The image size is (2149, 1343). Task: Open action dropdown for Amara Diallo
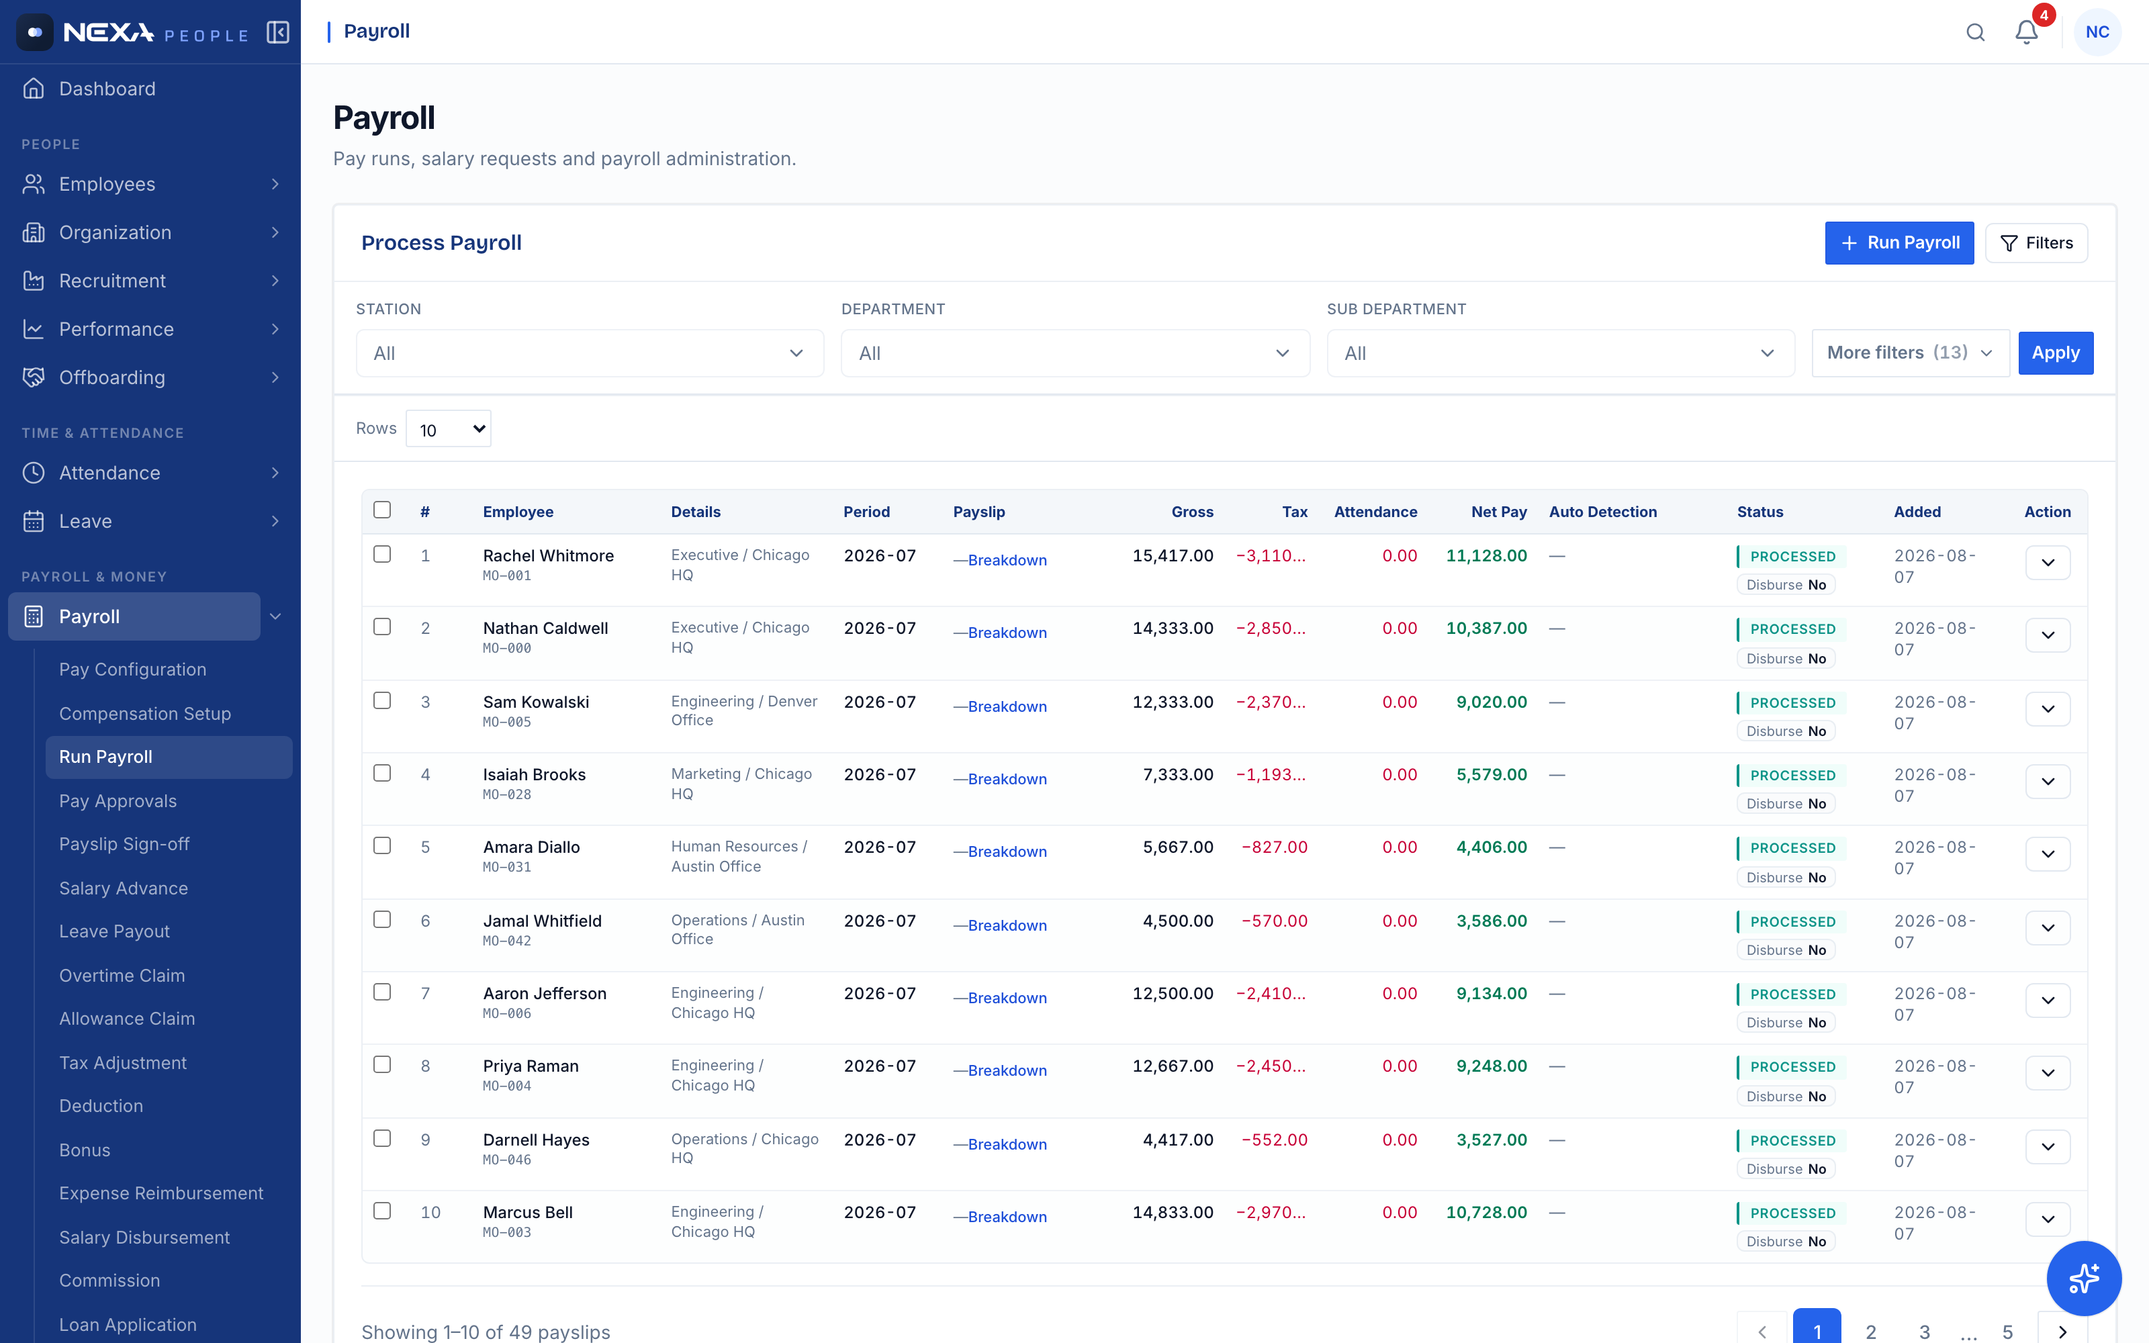(2048, 854)
